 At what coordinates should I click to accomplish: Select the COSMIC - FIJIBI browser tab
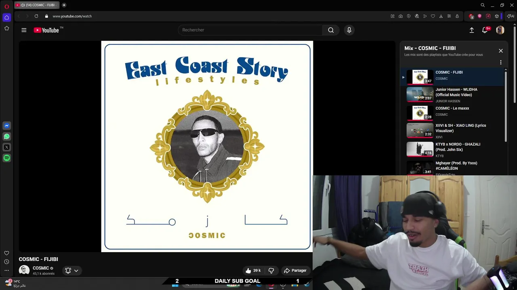click(x=37, y=5)
